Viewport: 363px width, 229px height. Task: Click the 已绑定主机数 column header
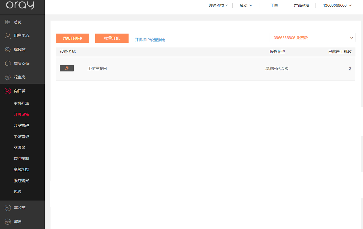340,52
